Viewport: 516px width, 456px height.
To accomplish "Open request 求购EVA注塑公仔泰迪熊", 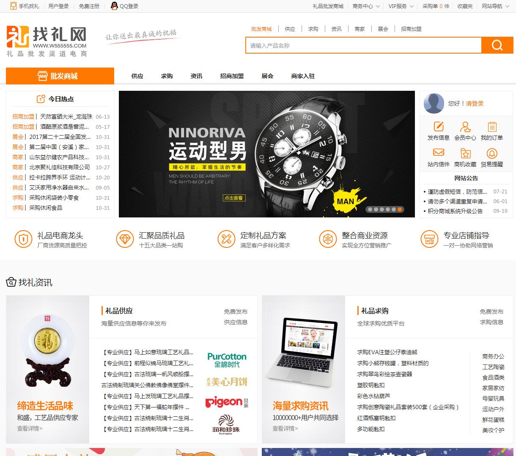I will [387, 352].
